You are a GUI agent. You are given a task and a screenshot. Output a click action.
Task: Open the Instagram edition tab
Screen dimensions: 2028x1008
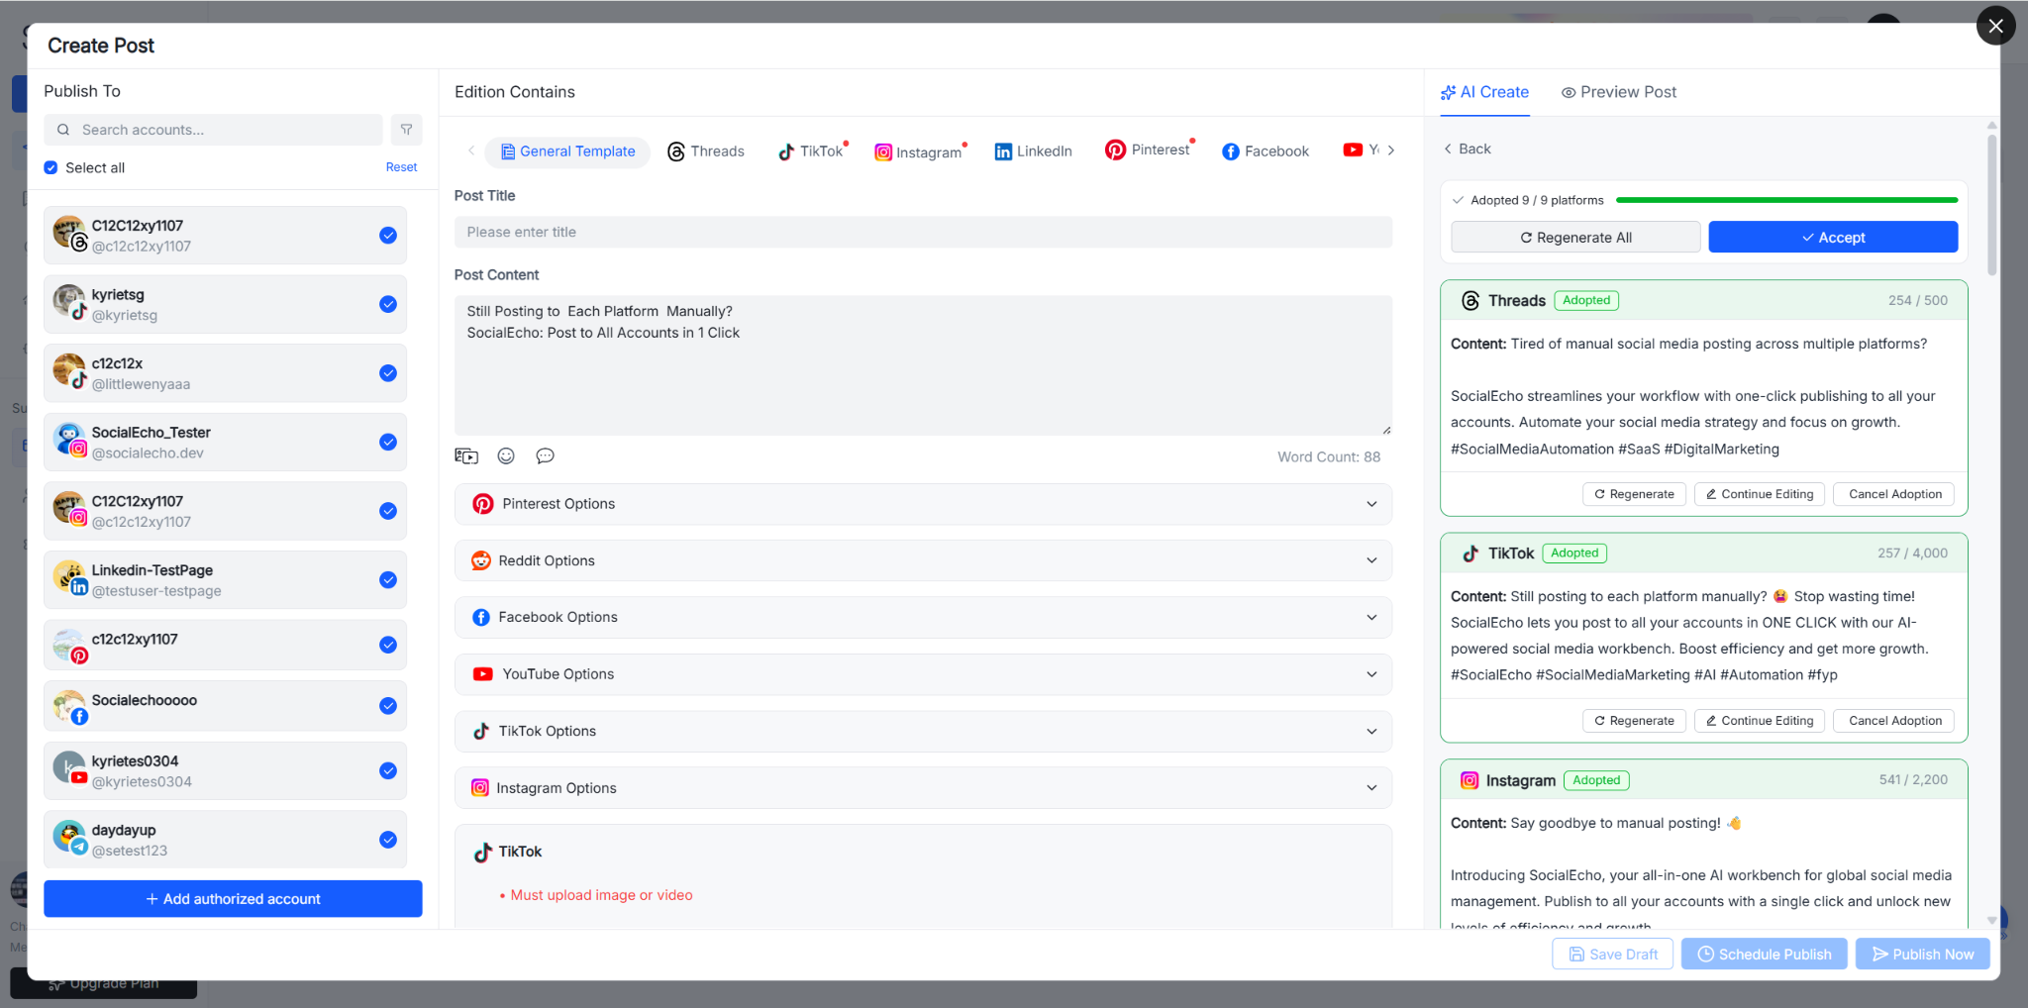pyautogui.click(x=920, y=151)
